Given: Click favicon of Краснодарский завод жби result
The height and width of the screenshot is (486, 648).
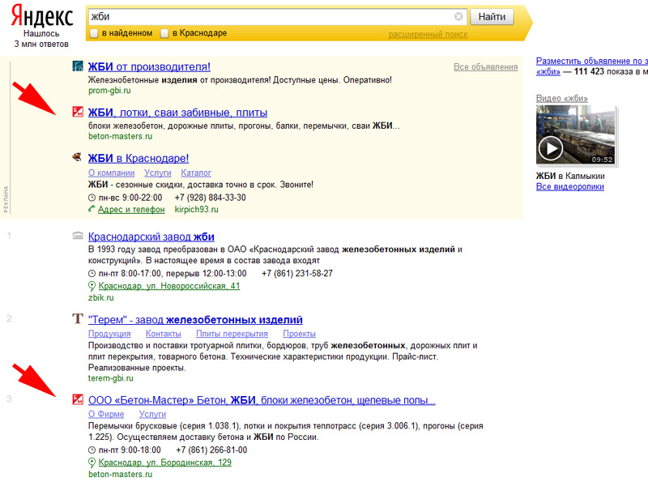Looking at the screenshot, I should 77,236.
